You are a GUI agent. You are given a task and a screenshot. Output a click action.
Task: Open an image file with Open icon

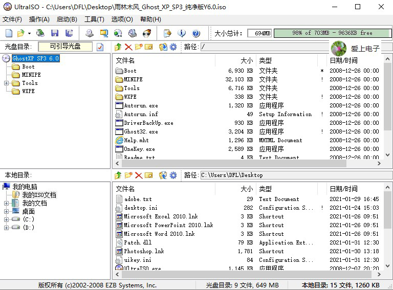21,33
